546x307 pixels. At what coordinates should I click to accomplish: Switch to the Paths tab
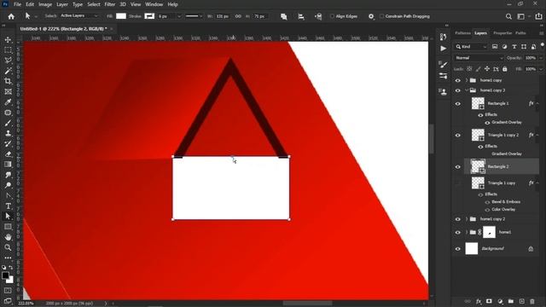click(520, 33)
